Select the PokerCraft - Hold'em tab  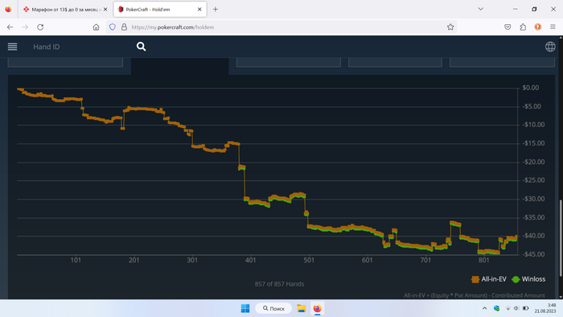pyautogui.click(x=160, y=10)
